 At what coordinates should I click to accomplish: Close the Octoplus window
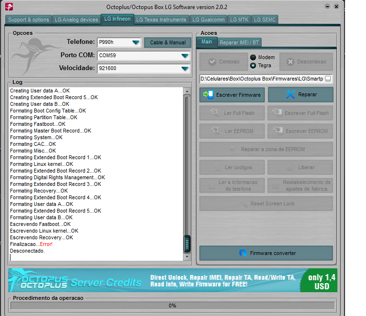point(336,7)
